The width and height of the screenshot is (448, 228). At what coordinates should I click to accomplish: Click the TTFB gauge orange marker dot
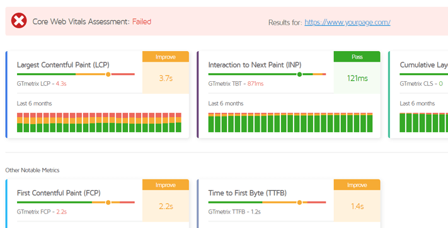click(299, 202)
